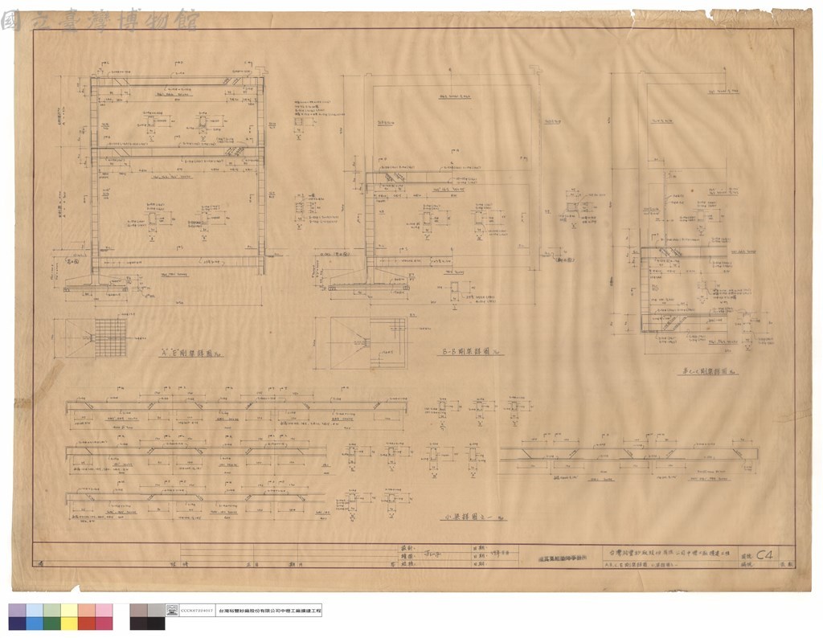
Task: Click the Chinese project caption beside catalog number
Action: pyautogui.click(x=268, y=611)
